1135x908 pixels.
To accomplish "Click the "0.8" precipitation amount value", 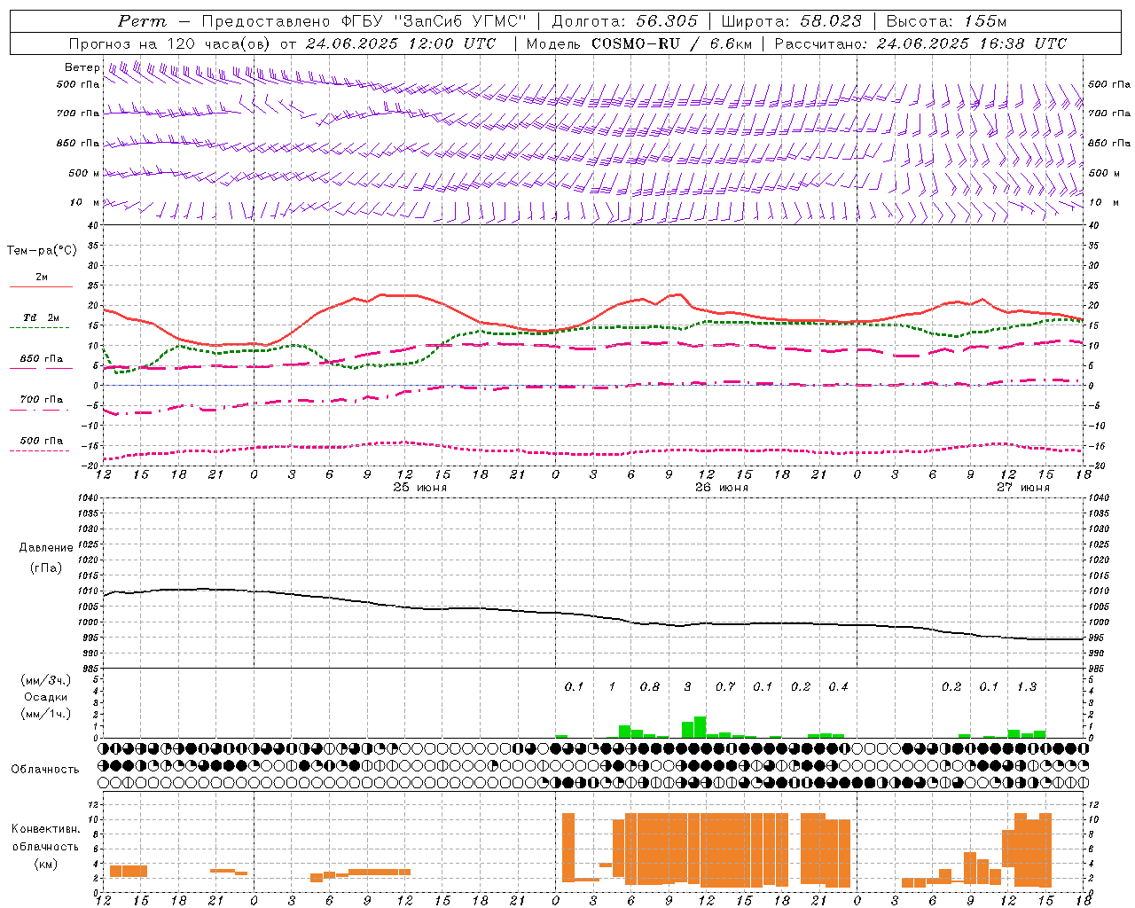I will (650, 686).
